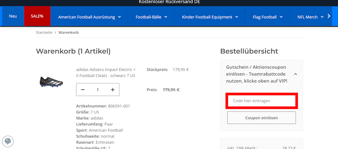The width and height of the screenshot is (338, 149).
Task: Click the Sport American Football detail
Action: pyautogui.click(x=99, y=130)
